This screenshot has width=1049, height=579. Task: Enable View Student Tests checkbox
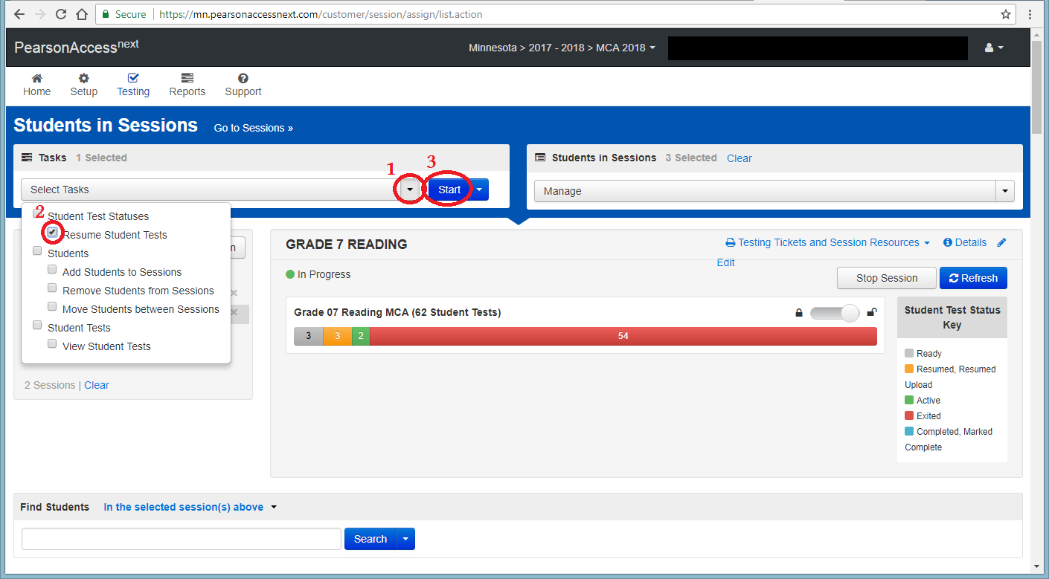tap(53, 344)
